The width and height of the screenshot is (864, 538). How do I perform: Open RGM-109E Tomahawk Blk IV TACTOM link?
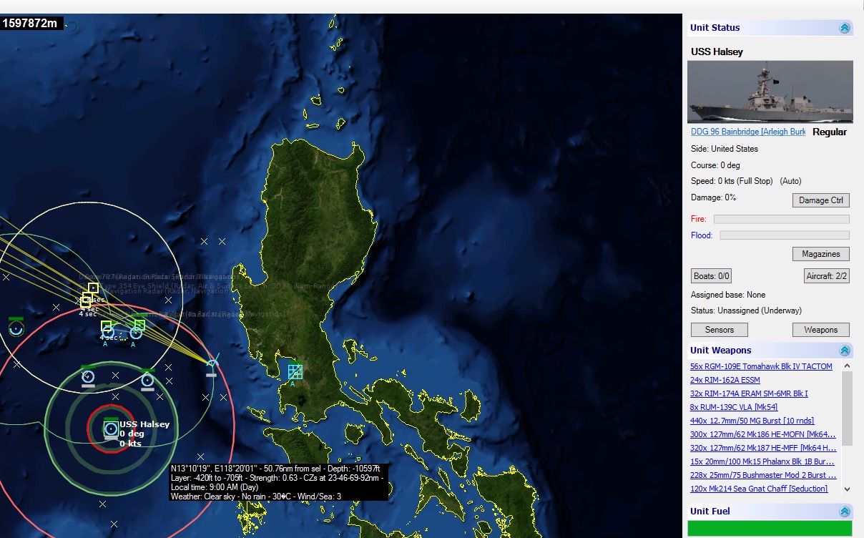tap(761, 366)
